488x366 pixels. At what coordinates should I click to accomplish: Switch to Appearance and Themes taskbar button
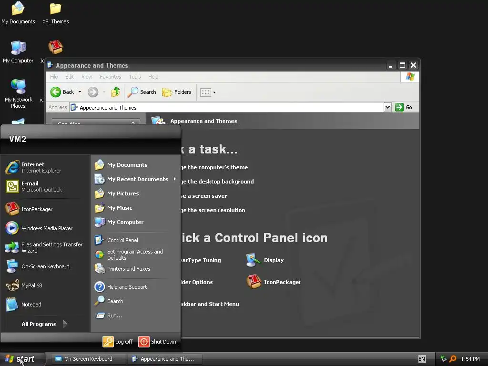165,359
